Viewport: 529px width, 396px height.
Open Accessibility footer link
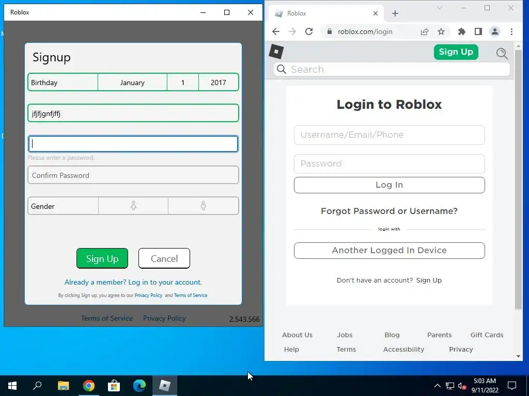click(x=403, y=350)
